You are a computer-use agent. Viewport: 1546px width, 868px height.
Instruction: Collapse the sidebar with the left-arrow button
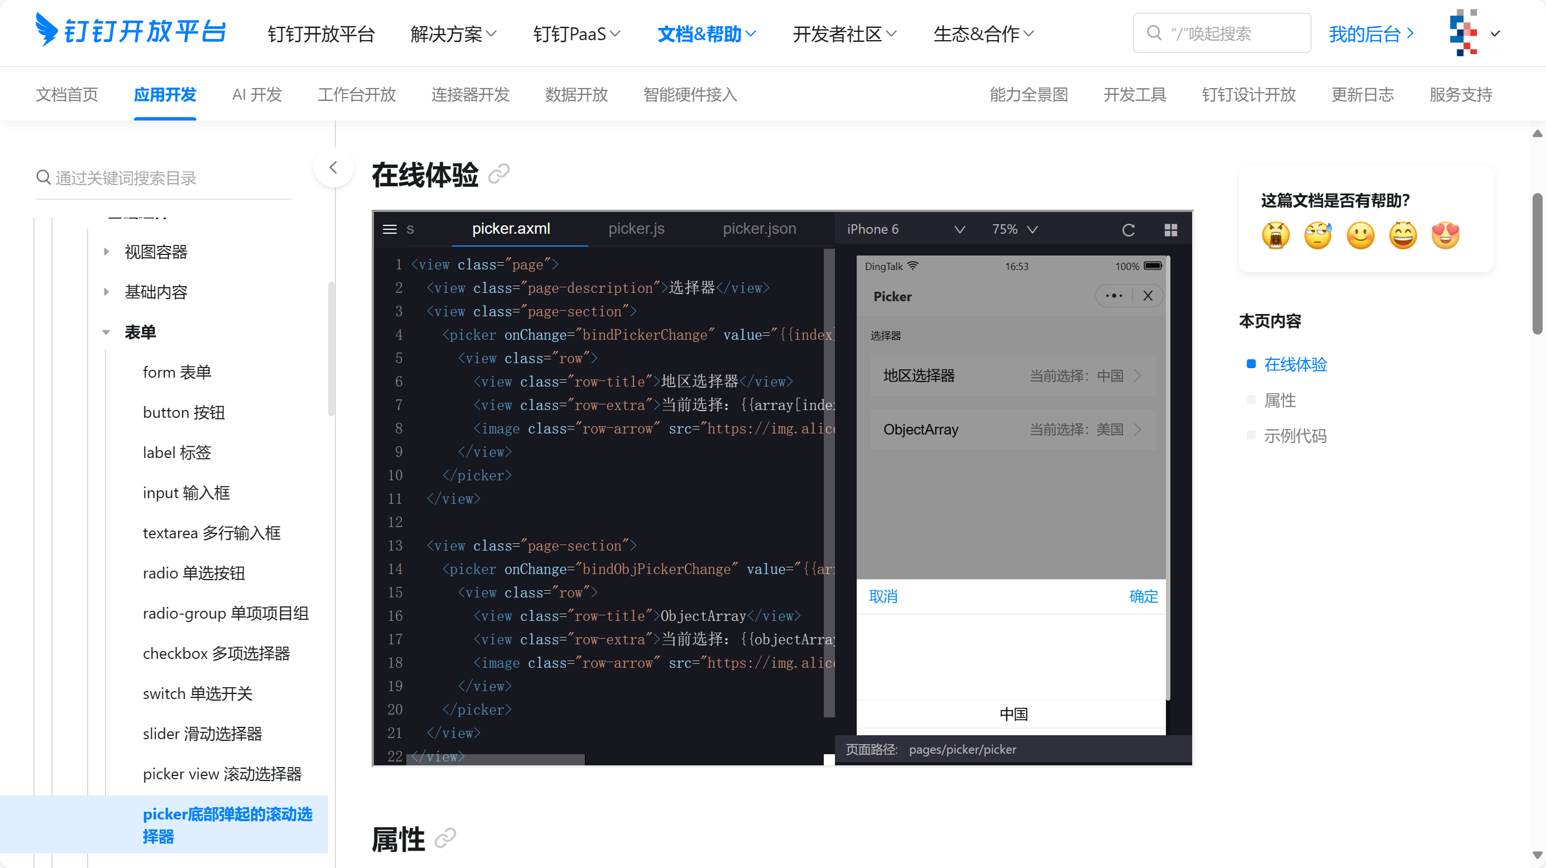334,167
